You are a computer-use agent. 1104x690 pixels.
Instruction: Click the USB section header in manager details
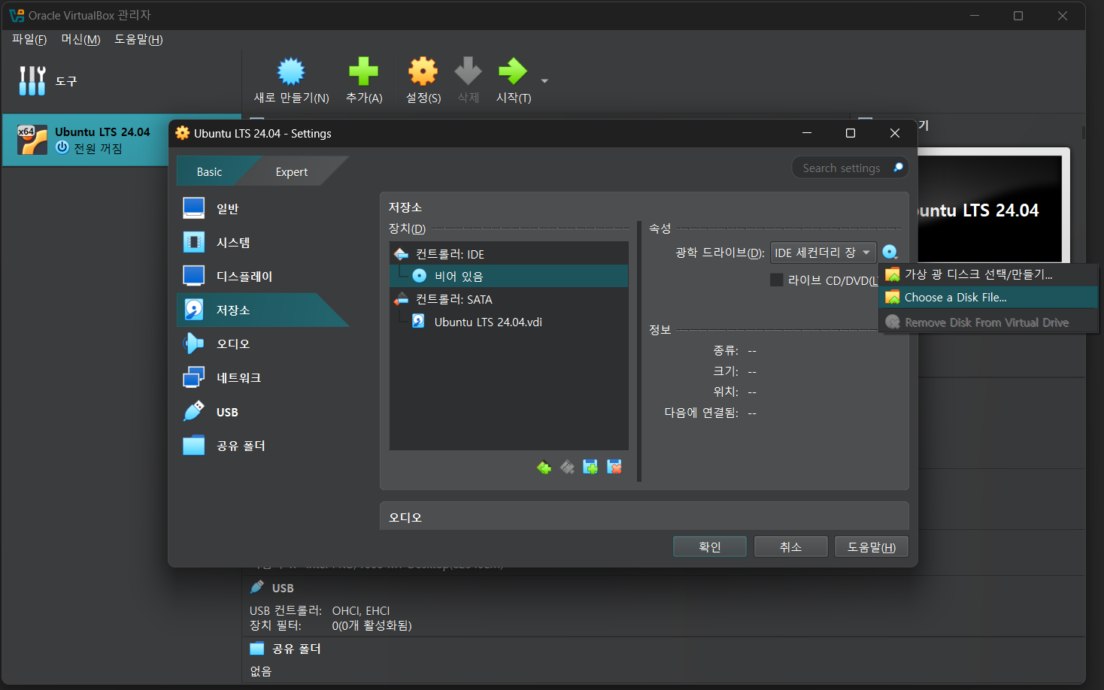tap(283, 588)
